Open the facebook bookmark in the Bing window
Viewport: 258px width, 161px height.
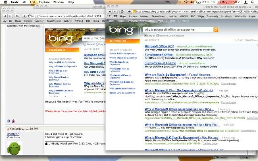pos(226,16)
